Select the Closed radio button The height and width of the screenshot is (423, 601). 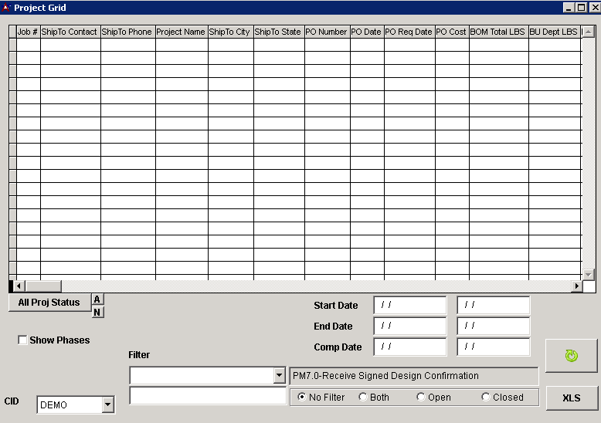(x=485, y=398)
